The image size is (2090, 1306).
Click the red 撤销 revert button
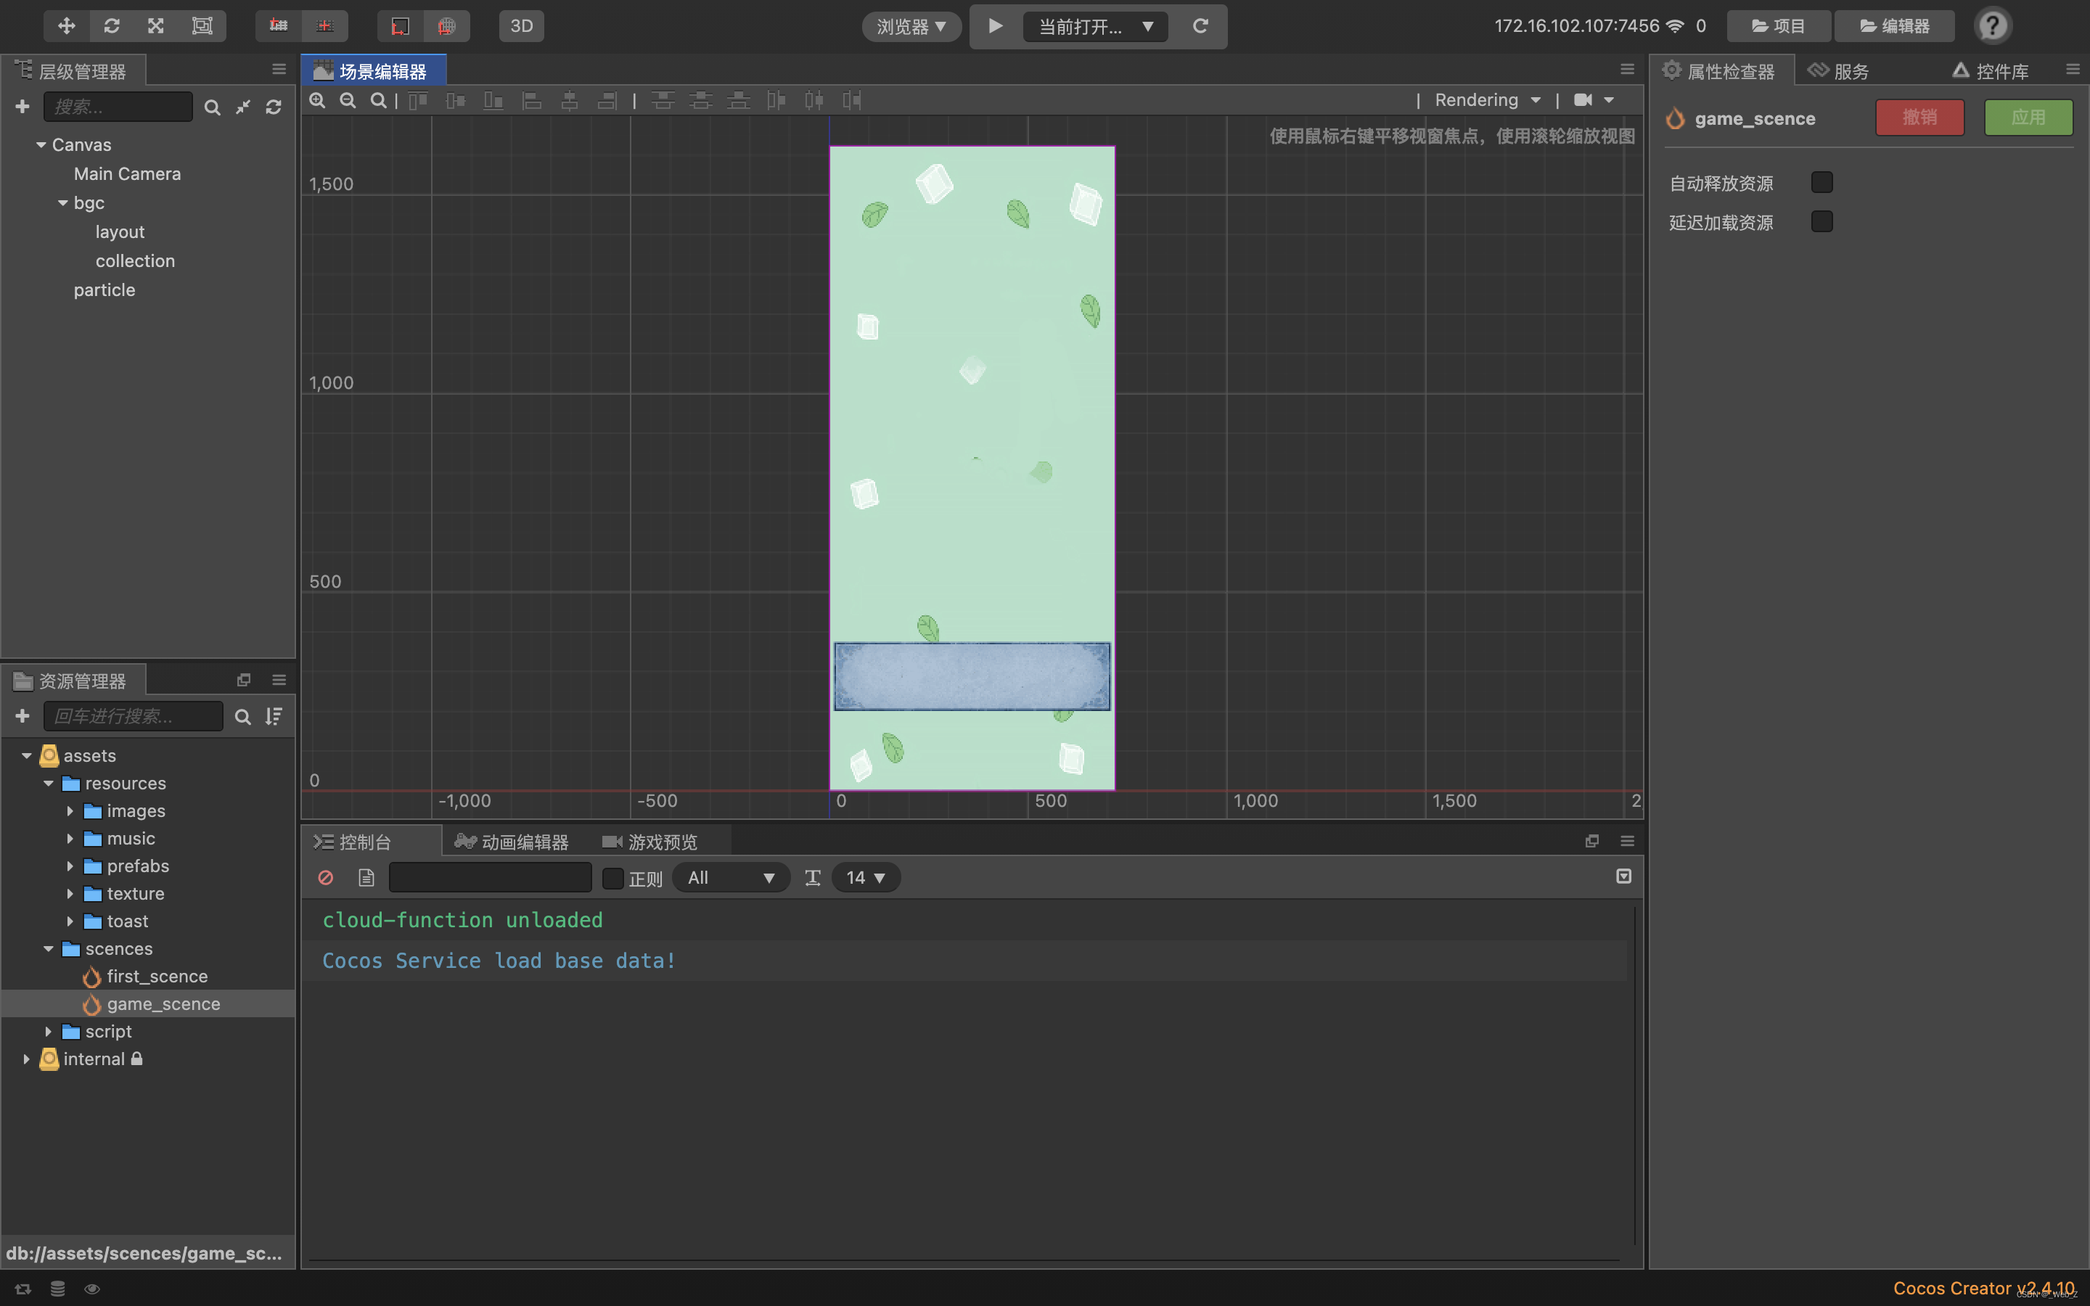1919,118
